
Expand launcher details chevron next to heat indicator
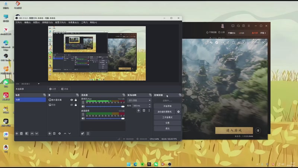click(265, 33)
